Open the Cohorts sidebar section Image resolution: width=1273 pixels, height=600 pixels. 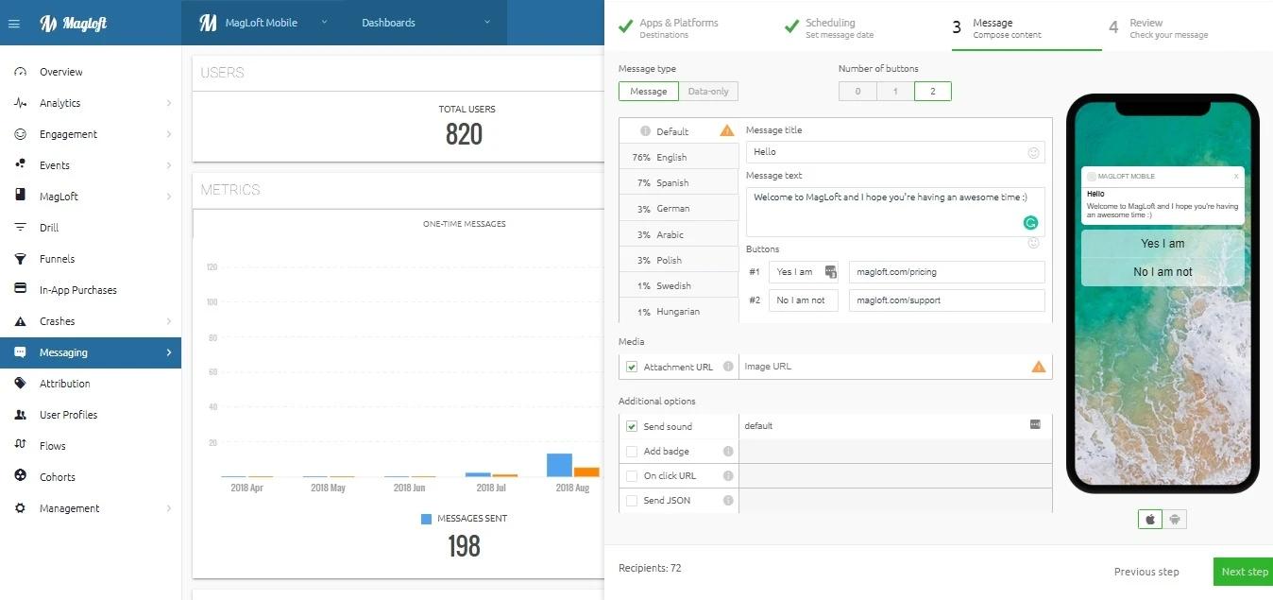[x=58, y=476]
